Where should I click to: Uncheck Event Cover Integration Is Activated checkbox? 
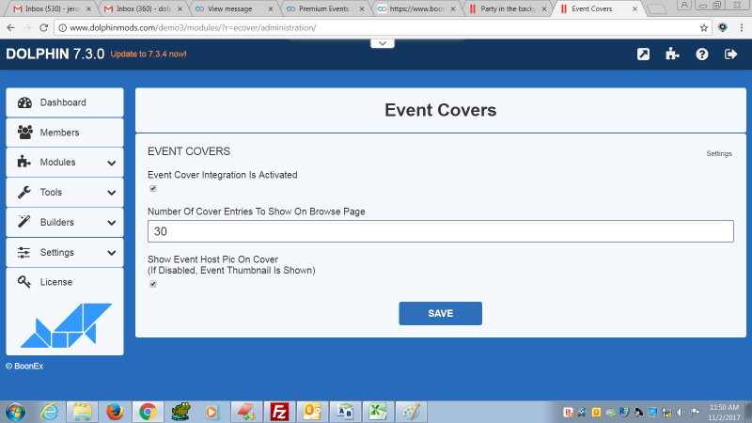[153, 189]
